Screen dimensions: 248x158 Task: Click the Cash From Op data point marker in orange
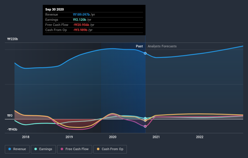pos(145,120)
